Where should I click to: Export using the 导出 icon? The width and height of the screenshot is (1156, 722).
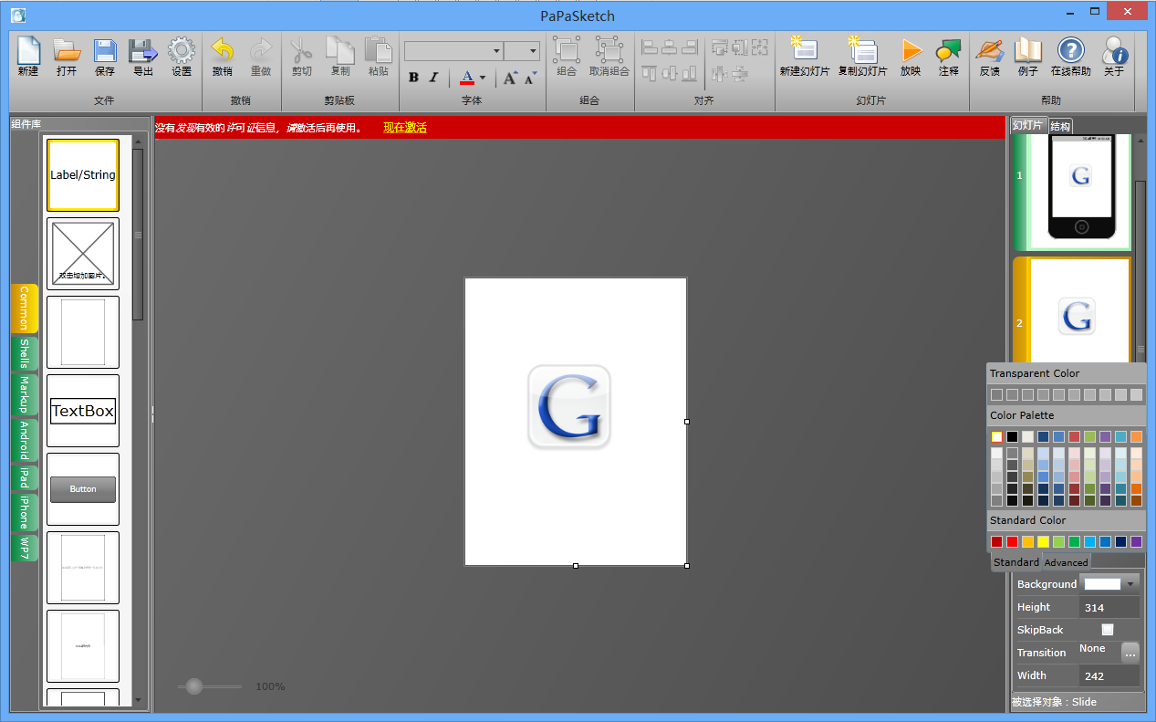point(143,57)
